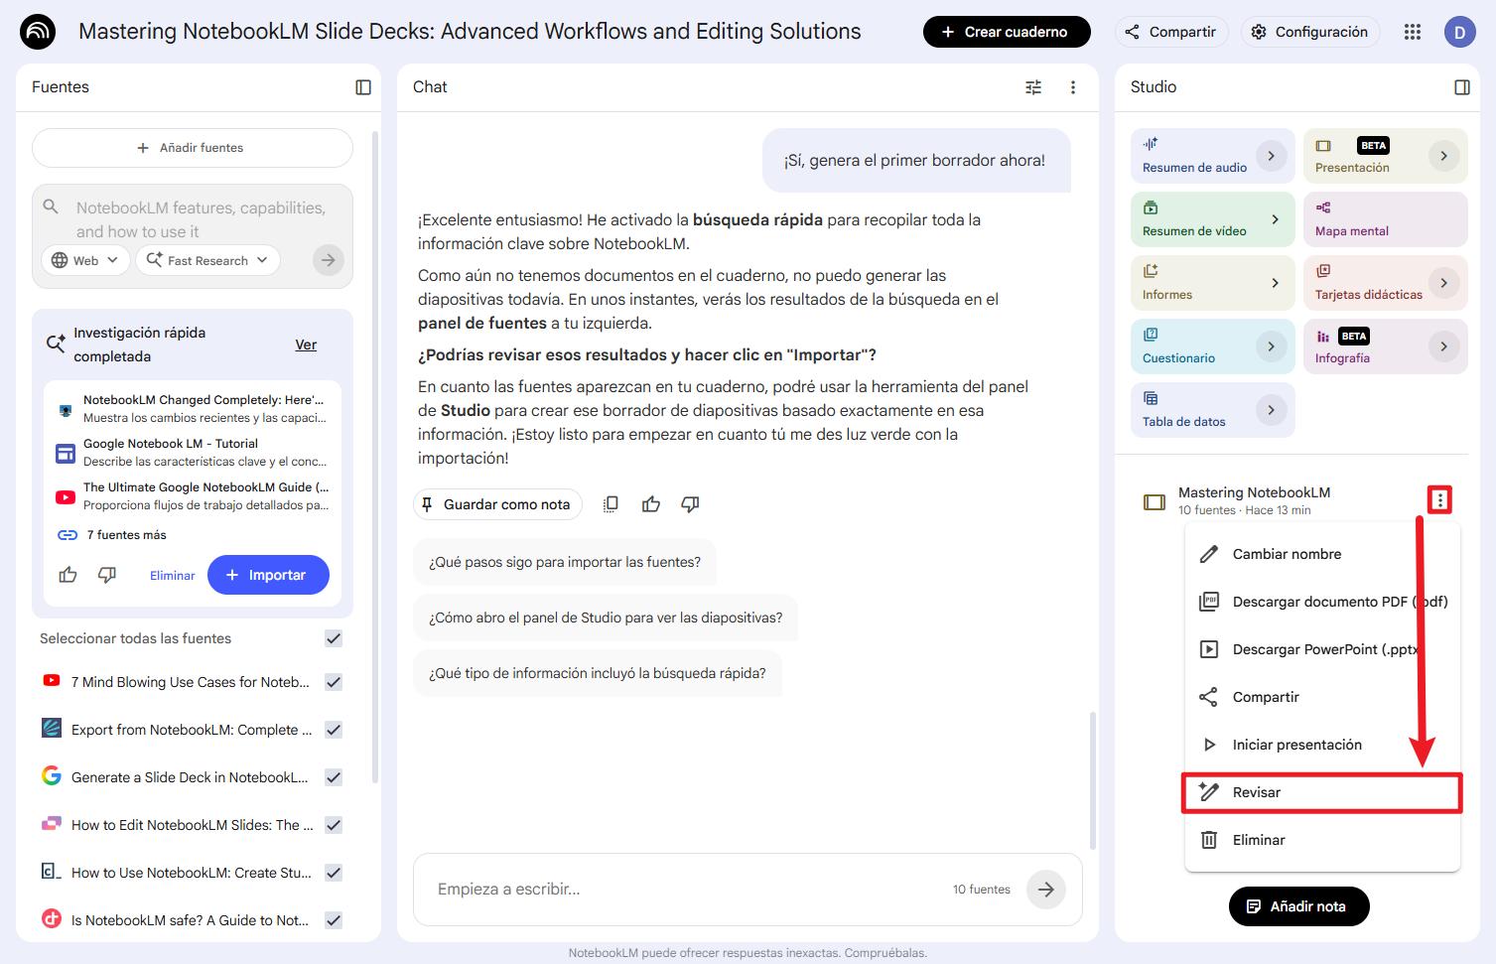The image size is (1496, 964).
Task: Open the Fast Research mode dropdown
Action: 207,260
